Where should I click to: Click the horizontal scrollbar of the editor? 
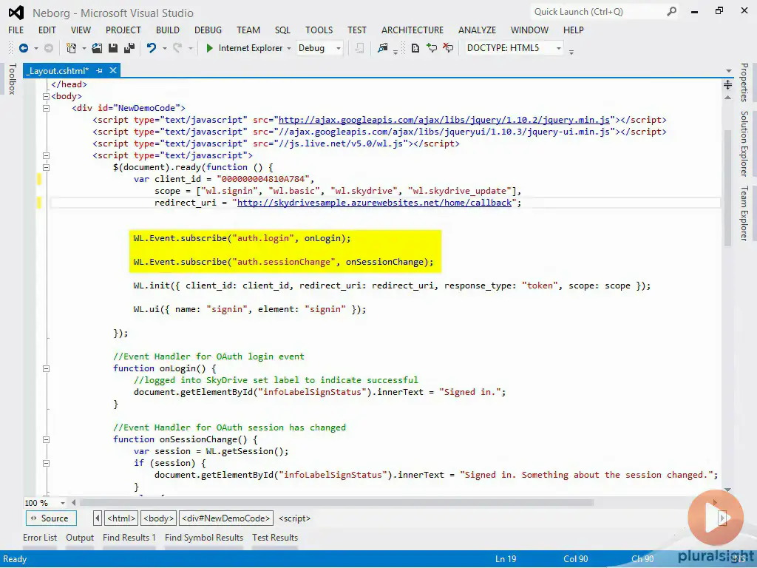click(336, 503)
